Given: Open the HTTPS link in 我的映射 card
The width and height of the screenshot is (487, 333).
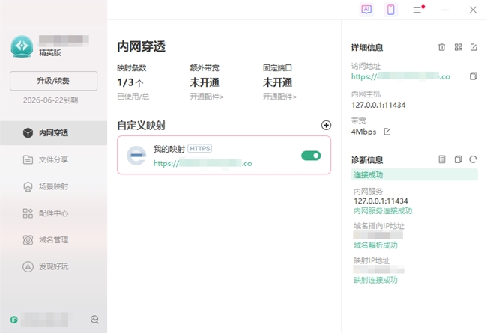Looking at the screenshot, I should pyautogui.click(x=202, y=163).
